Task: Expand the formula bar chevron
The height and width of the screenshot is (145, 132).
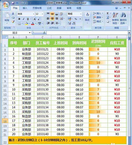Action: click(x=129, y=33)
